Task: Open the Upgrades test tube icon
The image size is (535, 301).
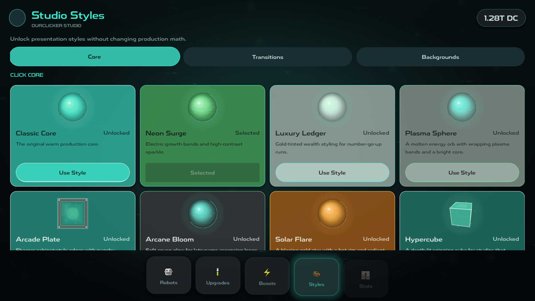Action: pos(218,272)
